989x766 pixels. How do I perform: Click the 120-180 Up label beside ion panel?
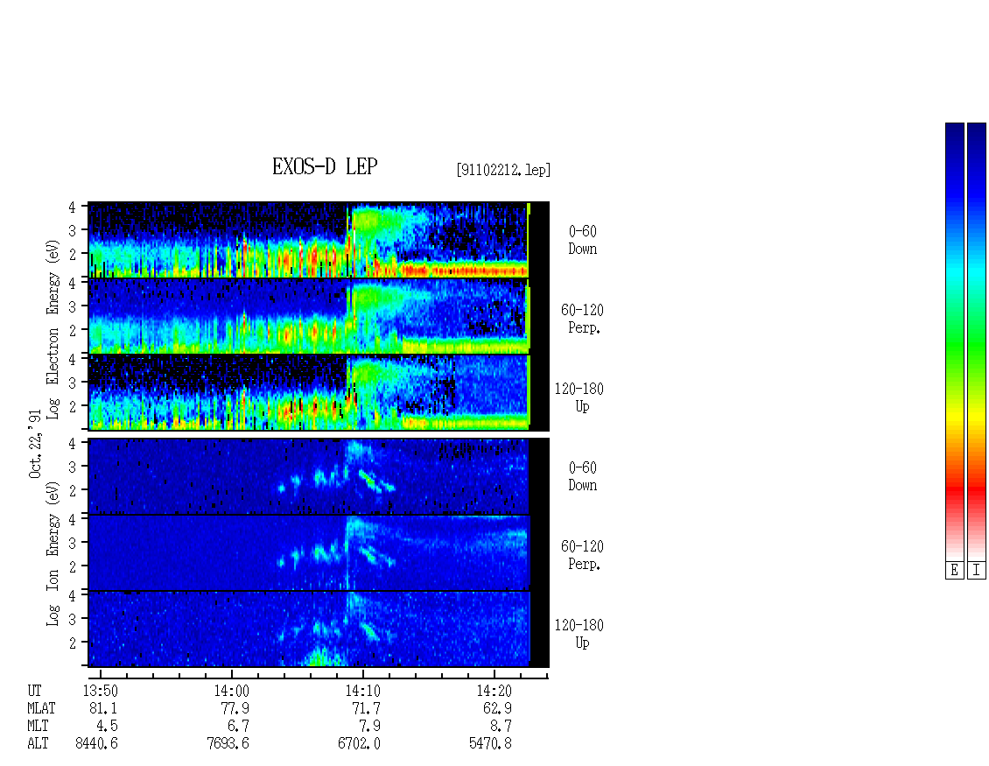point(579,634)
